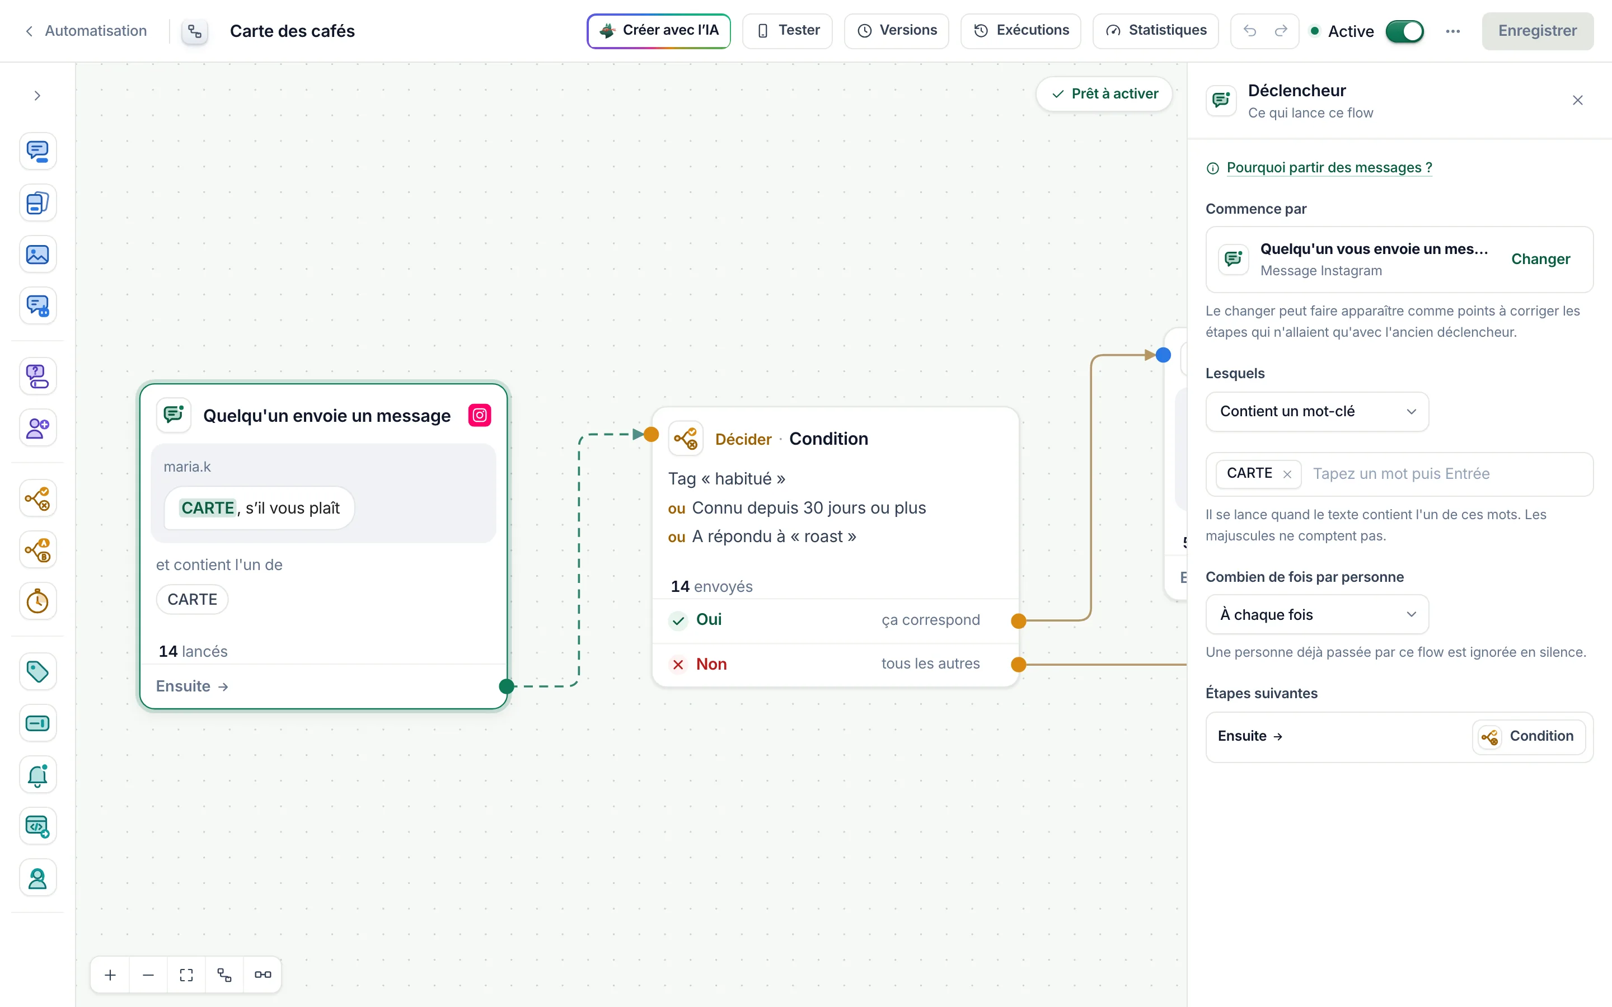Open the Condition step under Étapes suivantes
This screenshot has height=1007, width=1612.
pyautogui.click(x=1528, y=737)
